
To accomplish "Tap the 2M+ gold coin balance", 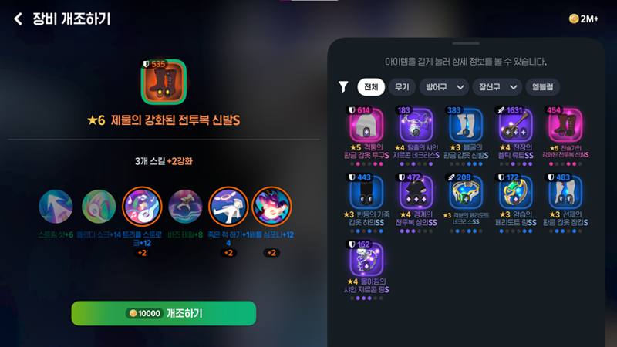I will (584, 19).
